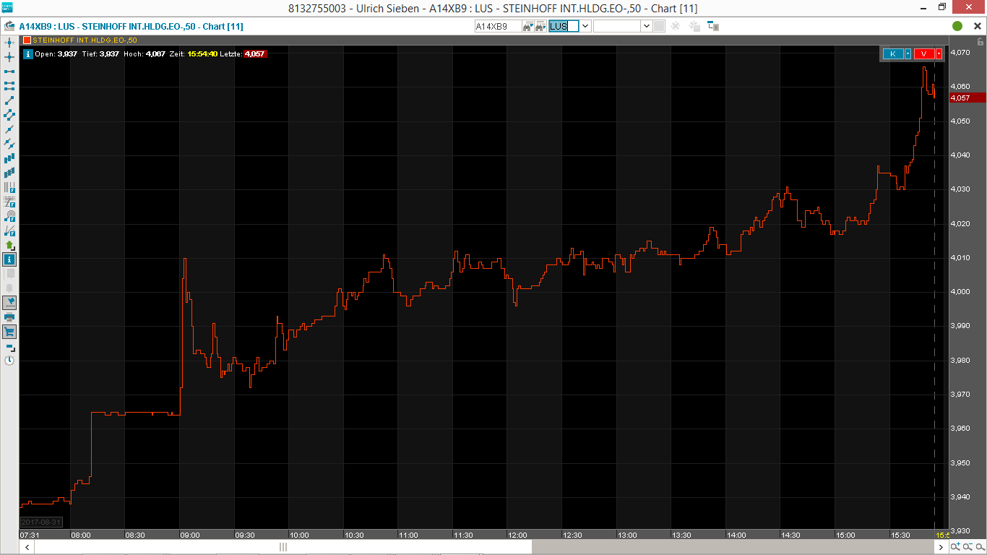This screenshot has height=555, width=987.
Task: Open the dropdown next to the K buy button
Action: 908,53
